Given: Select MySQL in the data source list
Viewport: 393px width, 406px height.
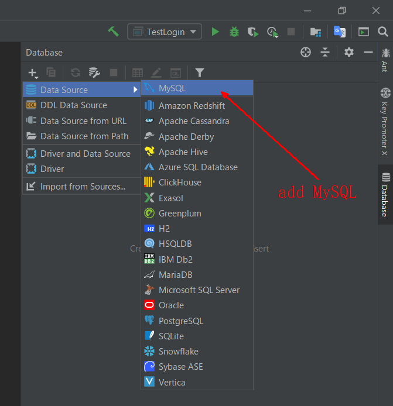Looking at the screenshot, I should point(197,88).
